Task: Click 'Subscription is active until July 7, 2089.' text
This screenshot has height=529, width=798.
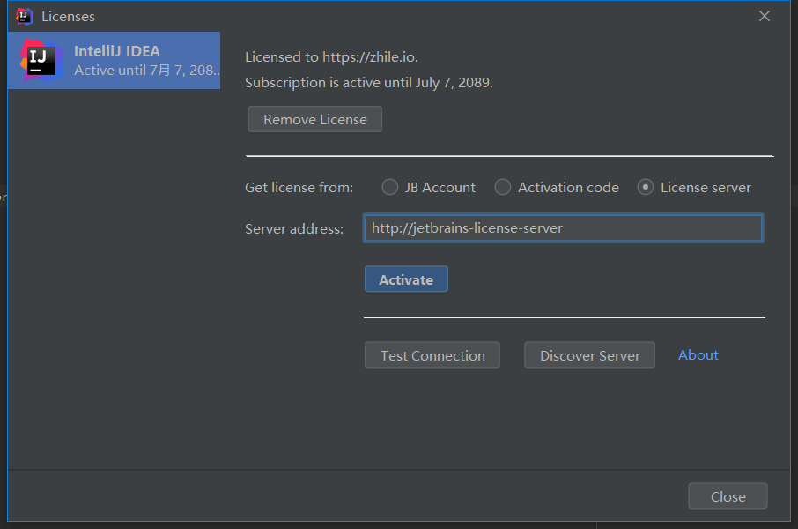Action: point(369,83)
